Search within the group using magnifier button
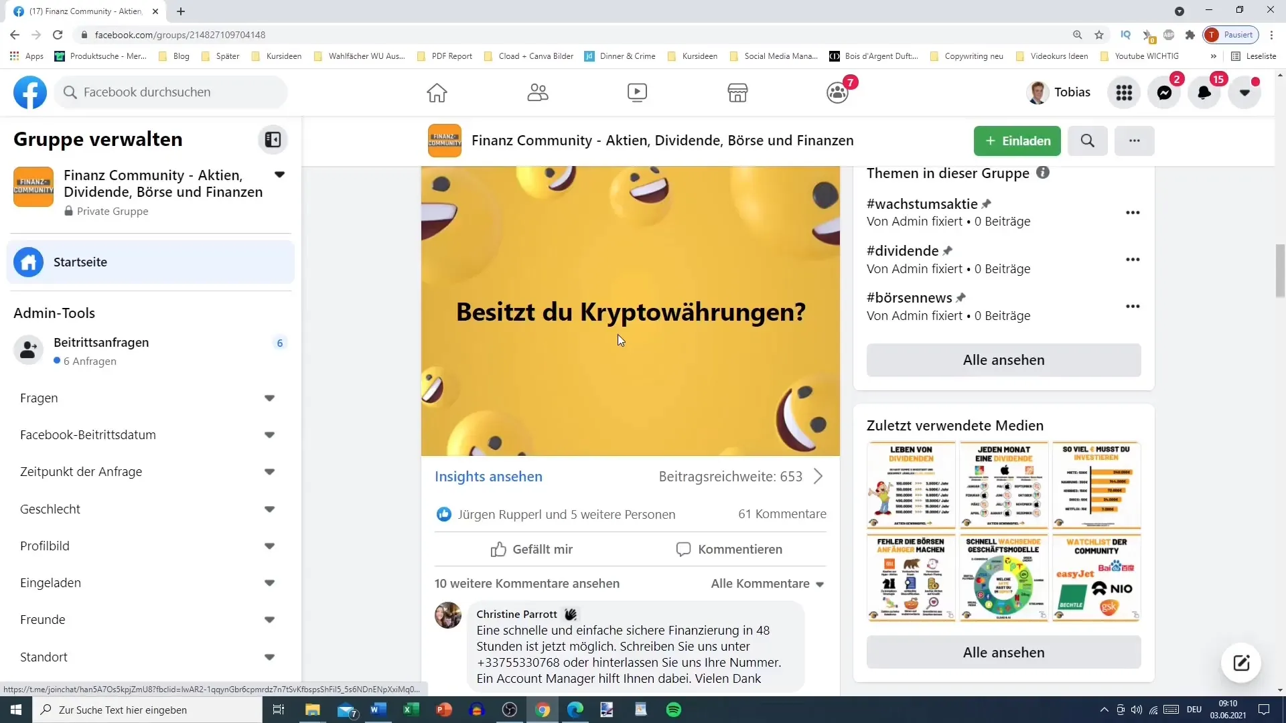The height and width of the screenshot is (723, 1286). click(1088, 141)
